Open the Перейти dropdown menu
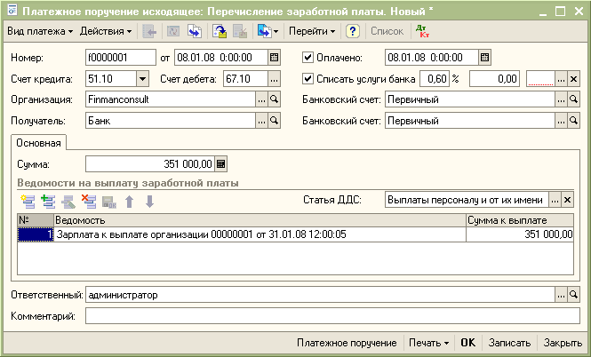 [x=312, y=31]
